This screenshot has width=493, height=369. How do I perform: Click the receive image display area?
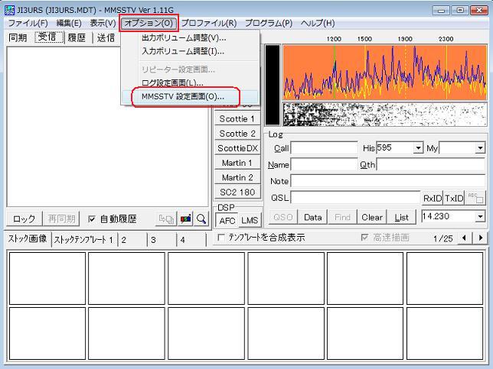108,127
